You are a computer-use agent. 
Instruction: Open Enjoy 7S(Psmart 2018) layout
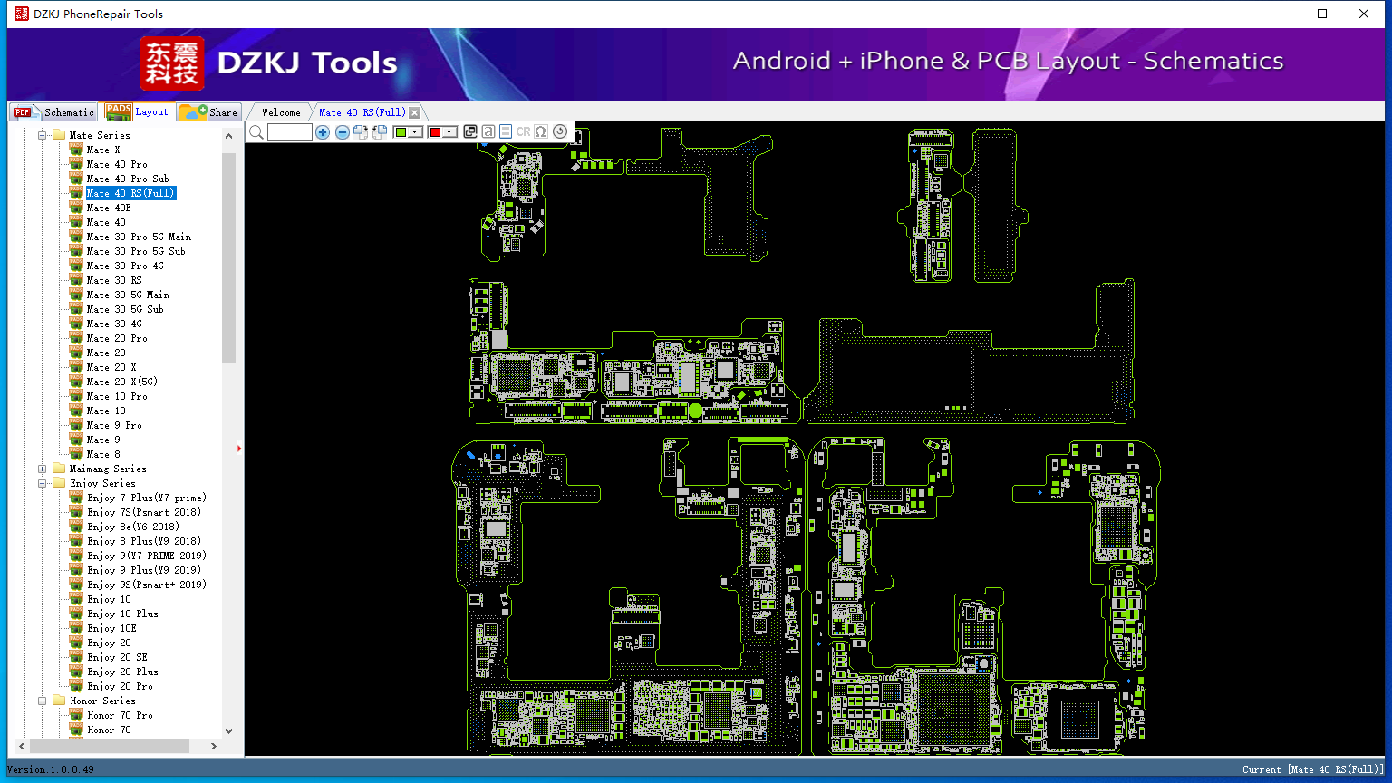[144, 512]
